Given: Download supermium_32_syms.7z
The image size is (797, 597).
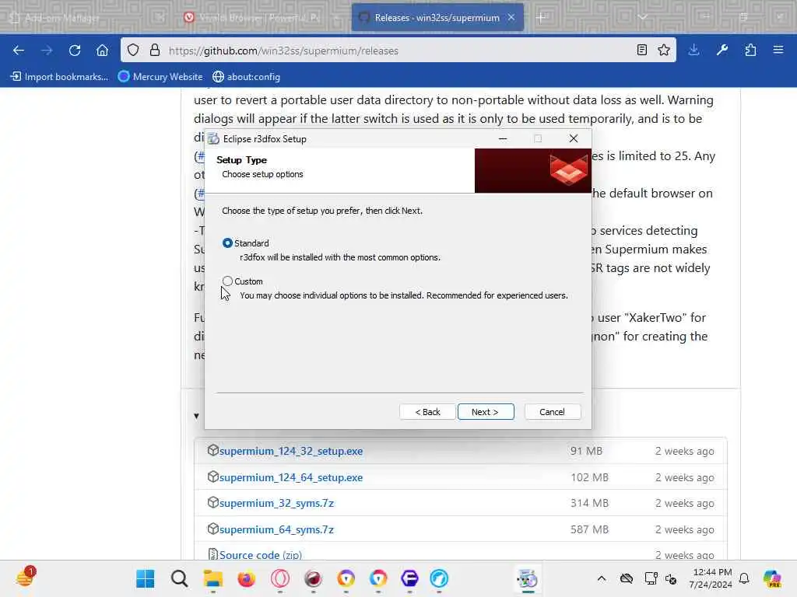Looking at the screenshot, I should (276, 503).
